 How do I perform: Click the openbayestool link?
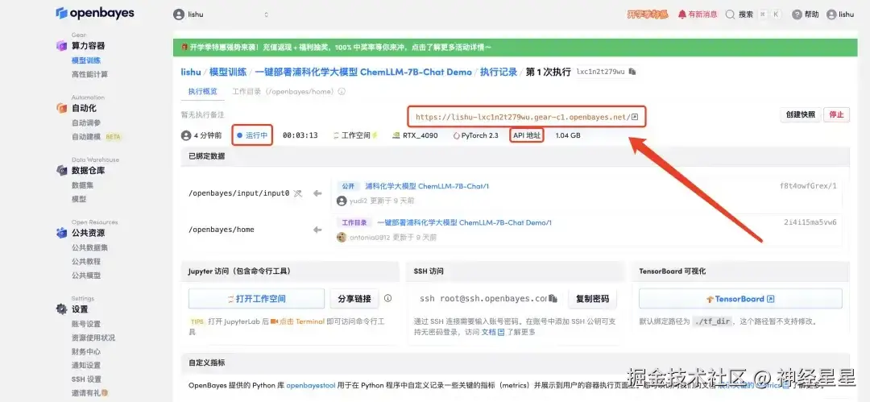(311, 385)
